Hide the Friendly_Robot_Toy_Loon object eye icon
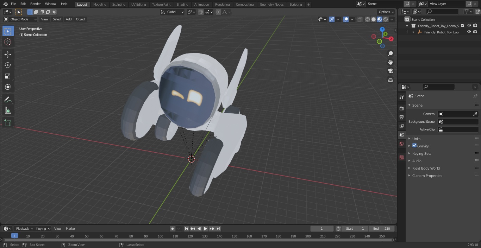The width and height of the screenshot is (481, 248). (469, 32)
